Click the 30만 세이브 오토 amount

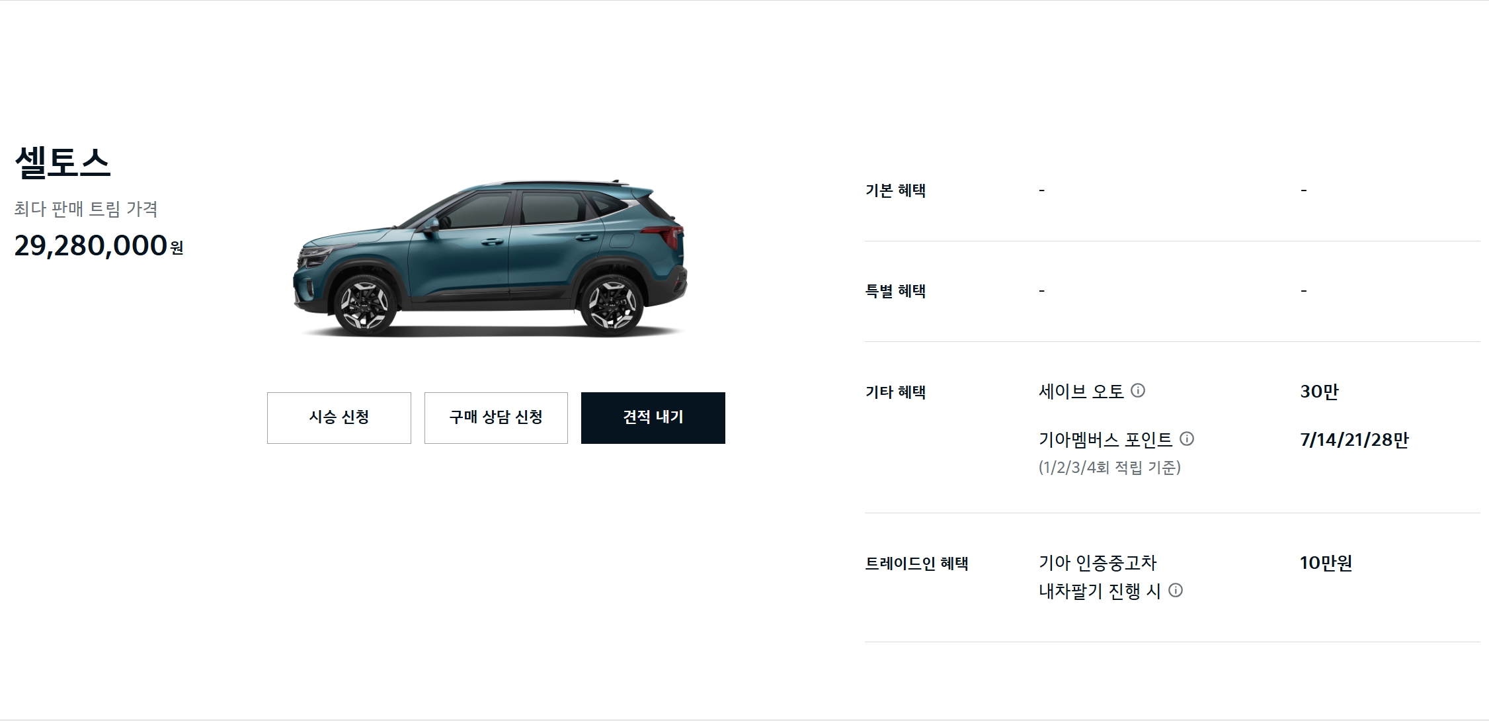pos(1319,392)
